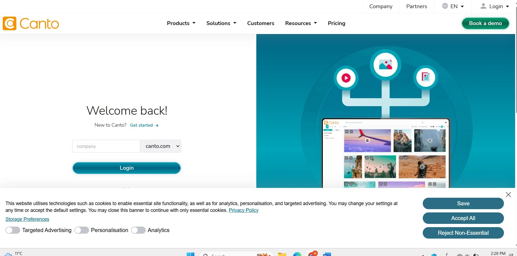Close the cookie banner with X

508,194
